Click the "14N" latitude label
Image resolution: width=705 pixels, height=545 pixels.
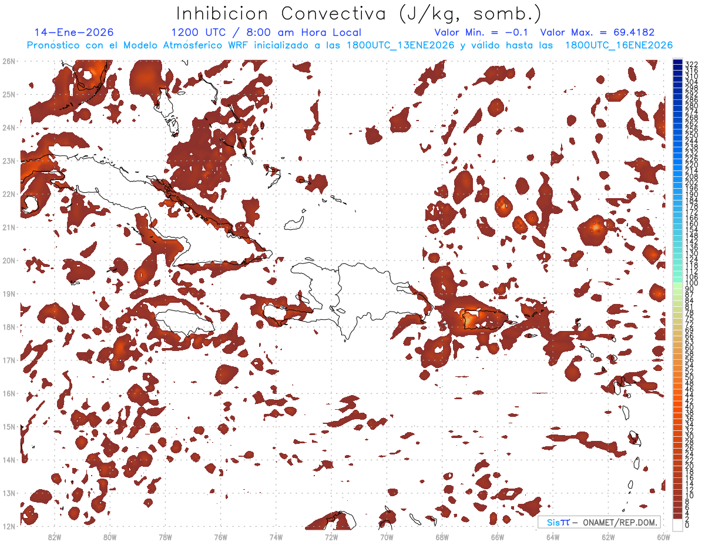pyautogui.click(x=9, y=460)
